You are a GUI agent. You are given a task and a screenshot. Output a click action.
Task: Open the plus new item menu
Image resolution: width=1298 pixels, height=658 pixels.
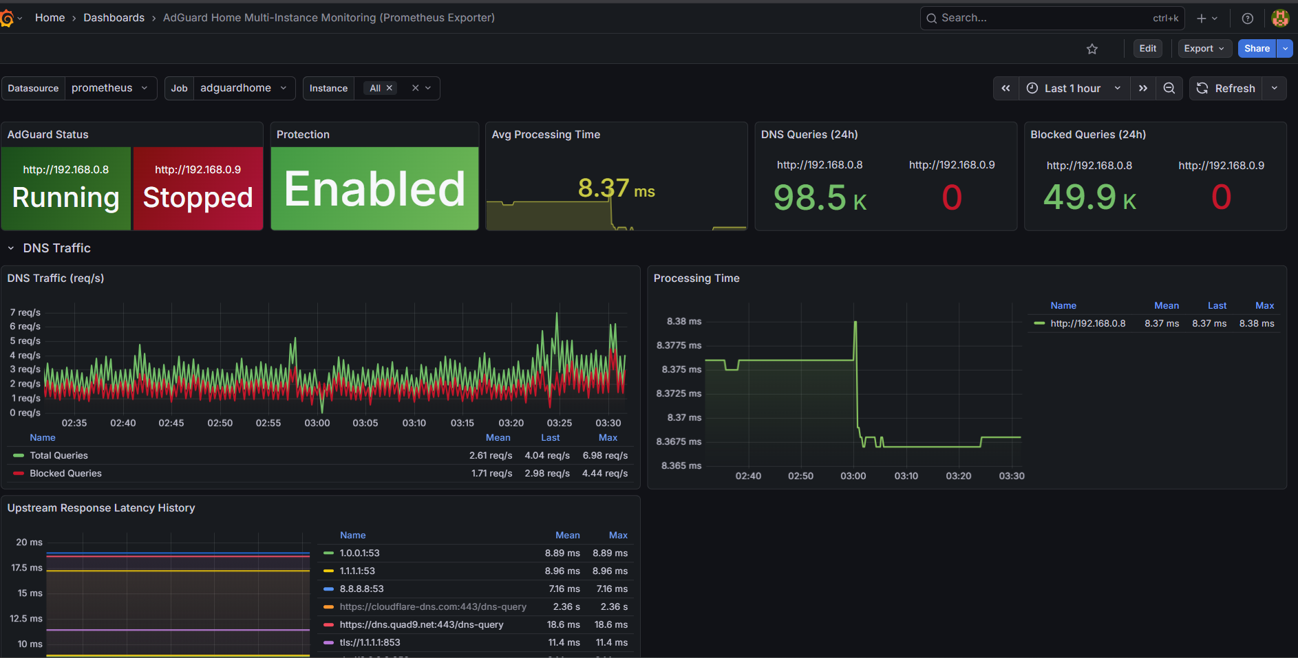pyautogui.click(x=1207, y=19)
